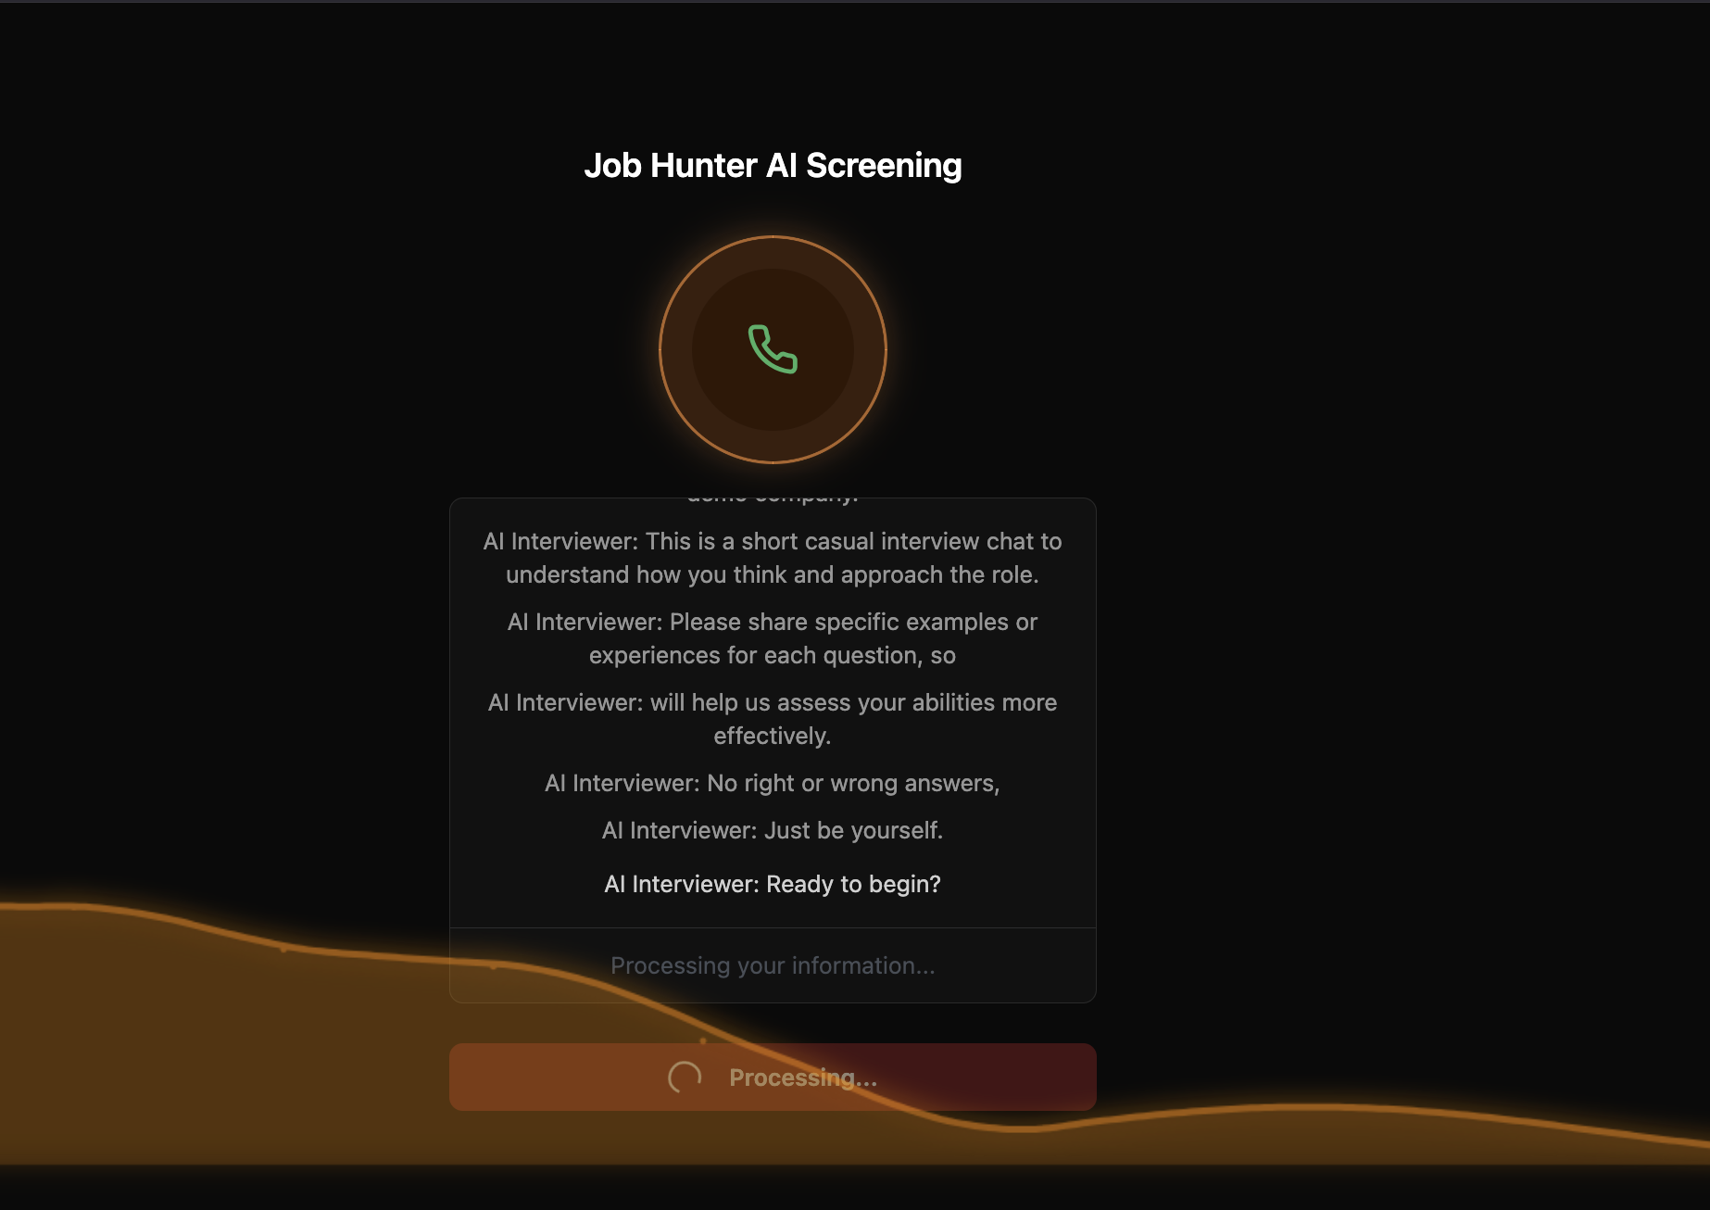Select the 'Just be yourself.' transcript line

(x=773, y=830)
